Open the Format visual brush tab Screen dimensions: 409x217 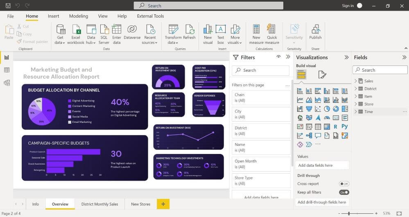pyautogui.click(x=322, y=75)
